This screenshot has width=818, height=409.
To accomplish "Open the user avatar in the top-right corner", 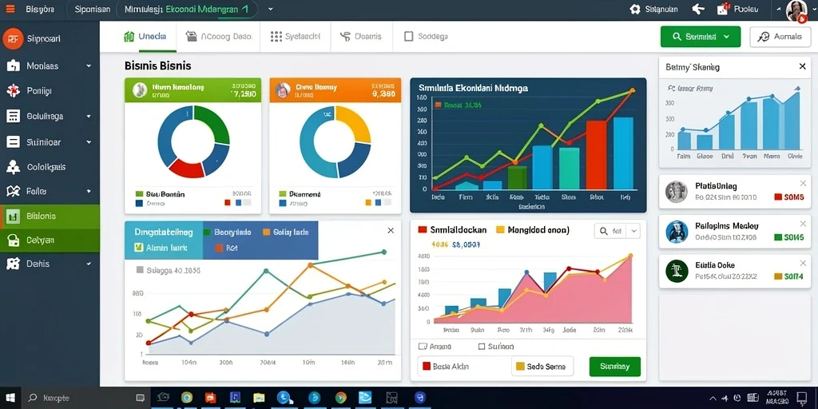I will [x=796, y=10].
